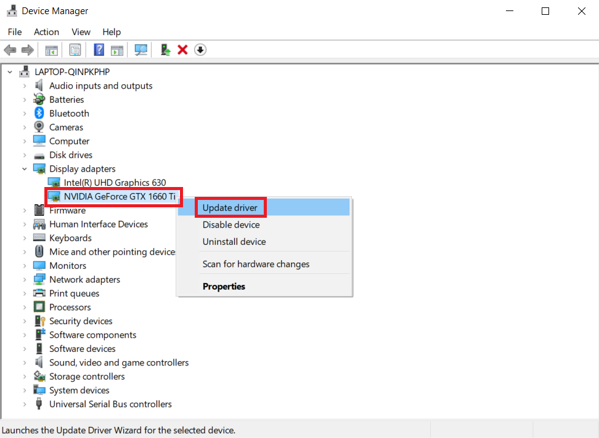Expand the Bluetooth category
The image size is (599, 438).
click(x=25, y=114)
